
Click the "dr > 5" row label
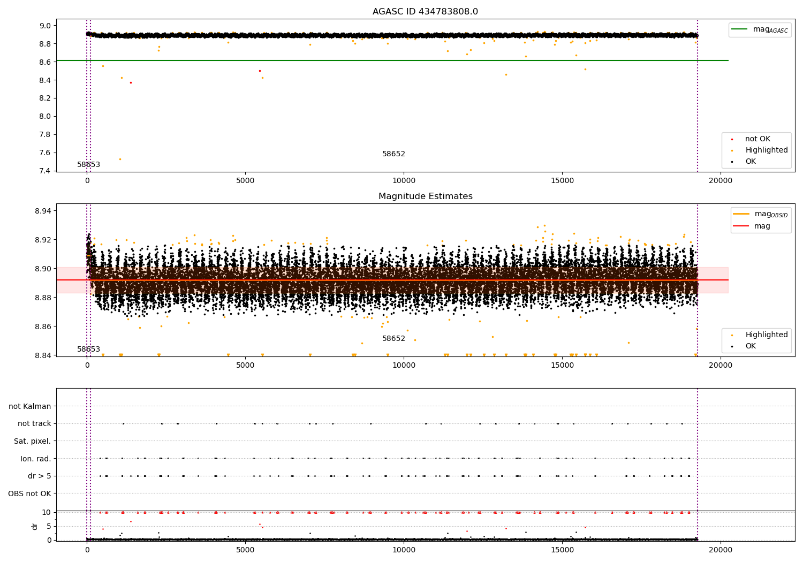(x=40, y=476)
